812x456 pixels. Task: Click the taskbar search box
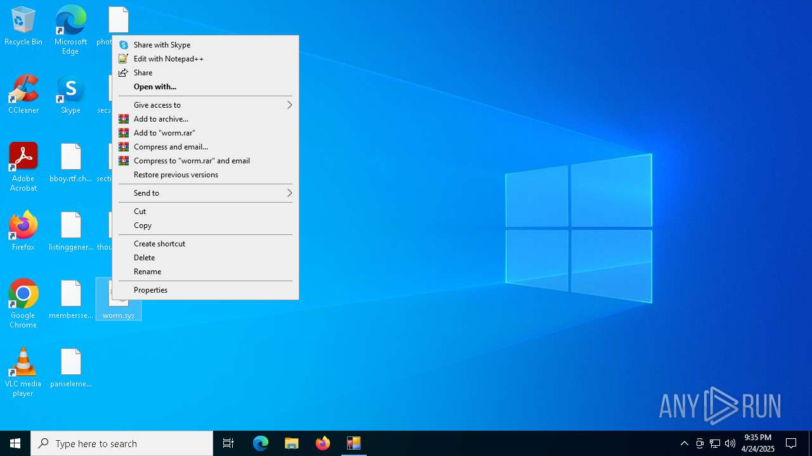point(122,443)
